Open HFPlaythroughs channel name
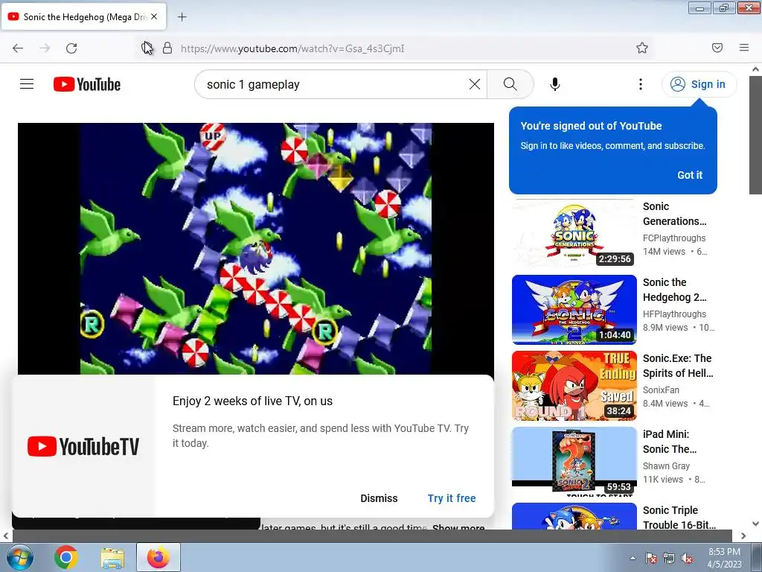Screen dimensions: 762x572 pyautogui.click(x=674, y=314)
